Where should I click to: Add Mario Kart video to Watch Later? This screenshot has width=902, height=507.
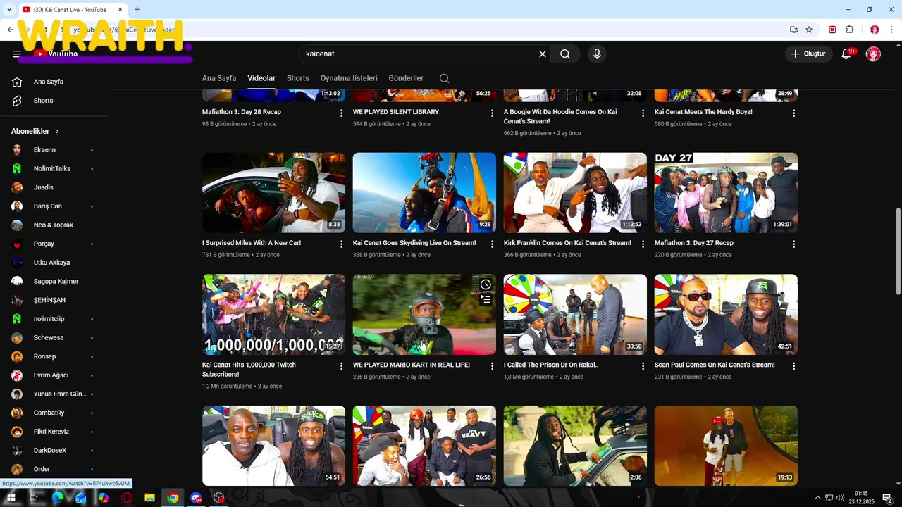tap(486, 284)
